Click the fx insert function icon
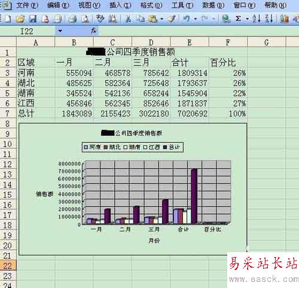299x288 pixels. [x=93, y=31]
